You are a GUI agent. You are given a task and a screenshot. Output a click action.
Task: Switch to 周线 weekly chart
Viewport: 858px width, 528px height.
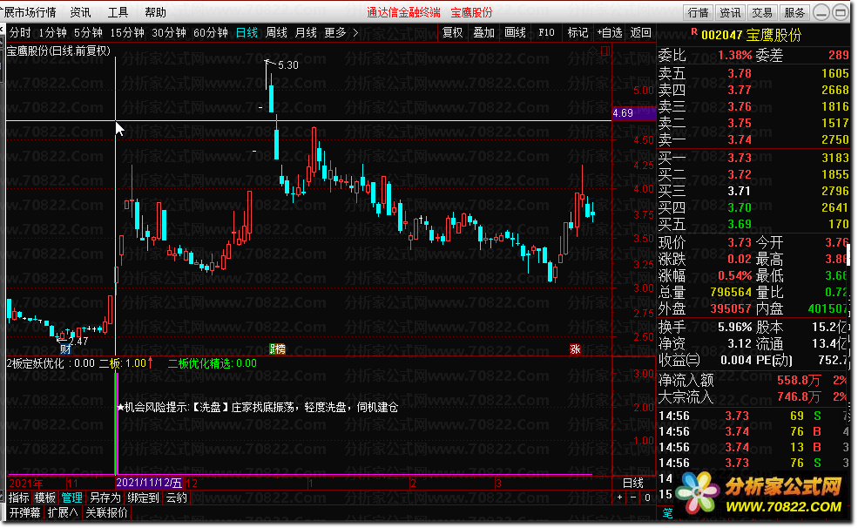pyautogui.click(x=276, y=33)
